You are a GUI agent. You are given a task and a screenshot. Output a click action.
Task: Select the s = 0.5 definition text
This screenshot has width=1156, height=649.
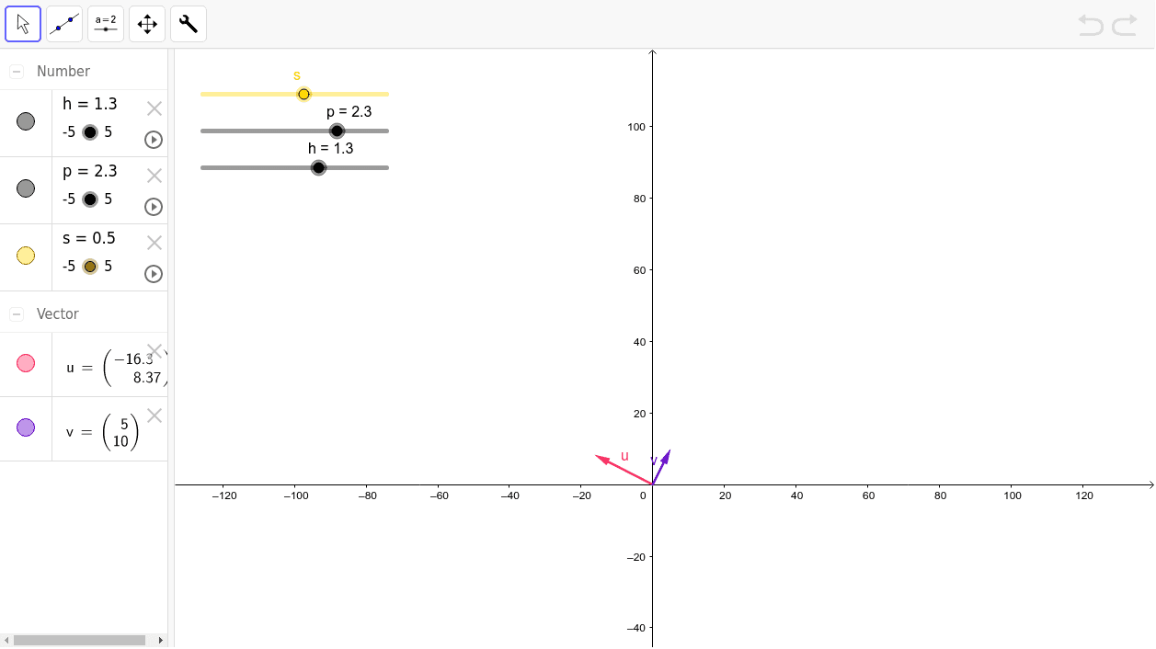89,238
